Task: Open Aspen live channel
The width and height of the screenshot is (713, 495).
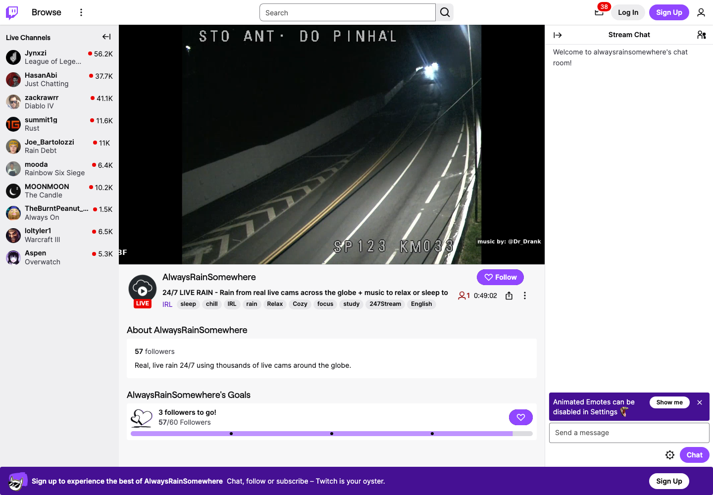Action: pyautogui.click(x=59, y=258)
